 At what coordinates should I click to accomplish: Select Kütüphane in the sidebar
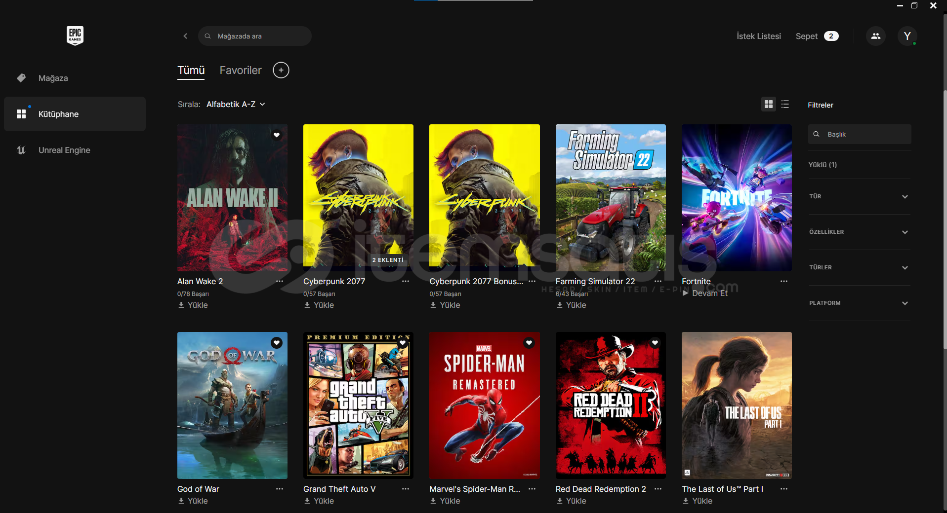[x=75, y=114]
